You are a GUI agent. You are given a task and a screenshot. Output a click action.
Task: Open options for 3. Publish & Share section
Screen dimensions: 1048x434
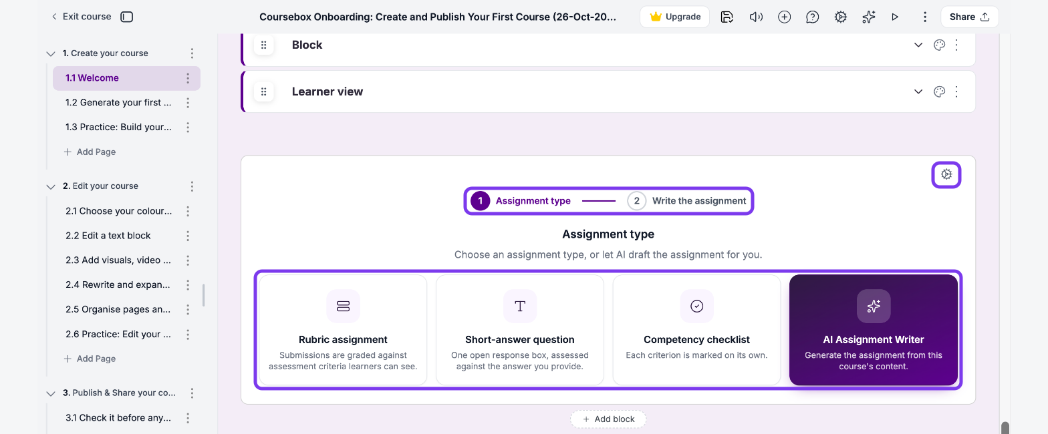tap(192, 393)
